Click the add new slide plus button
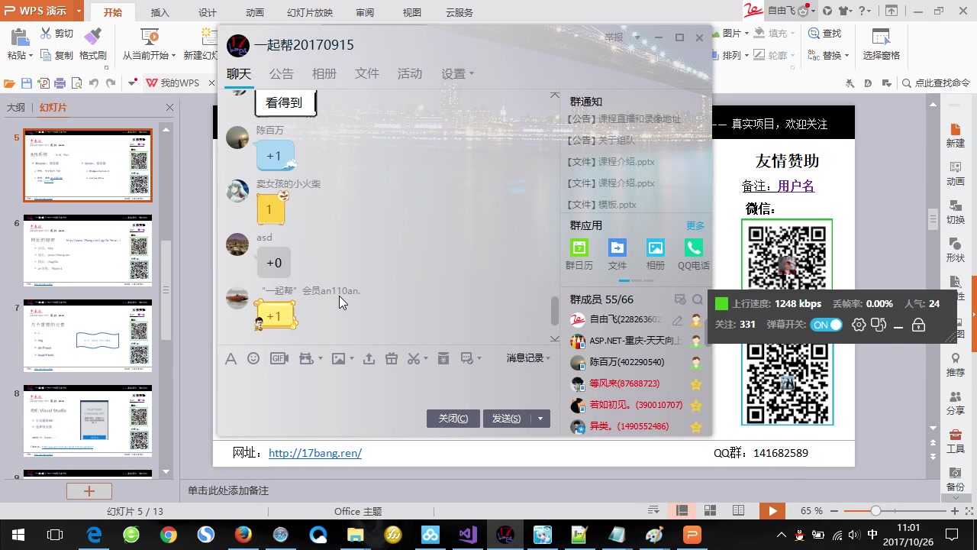Screen dimensions: 977x550 click(x=89, y=491)
